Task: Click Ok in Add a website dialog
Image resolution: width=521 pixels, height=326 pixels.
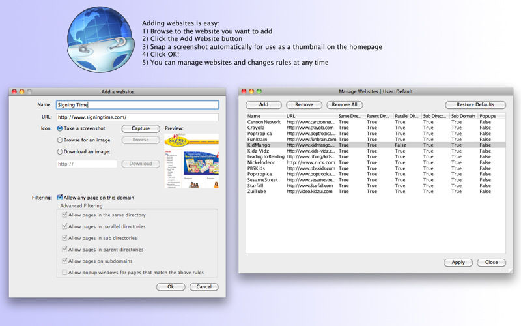Action: (x=171, y=287)
